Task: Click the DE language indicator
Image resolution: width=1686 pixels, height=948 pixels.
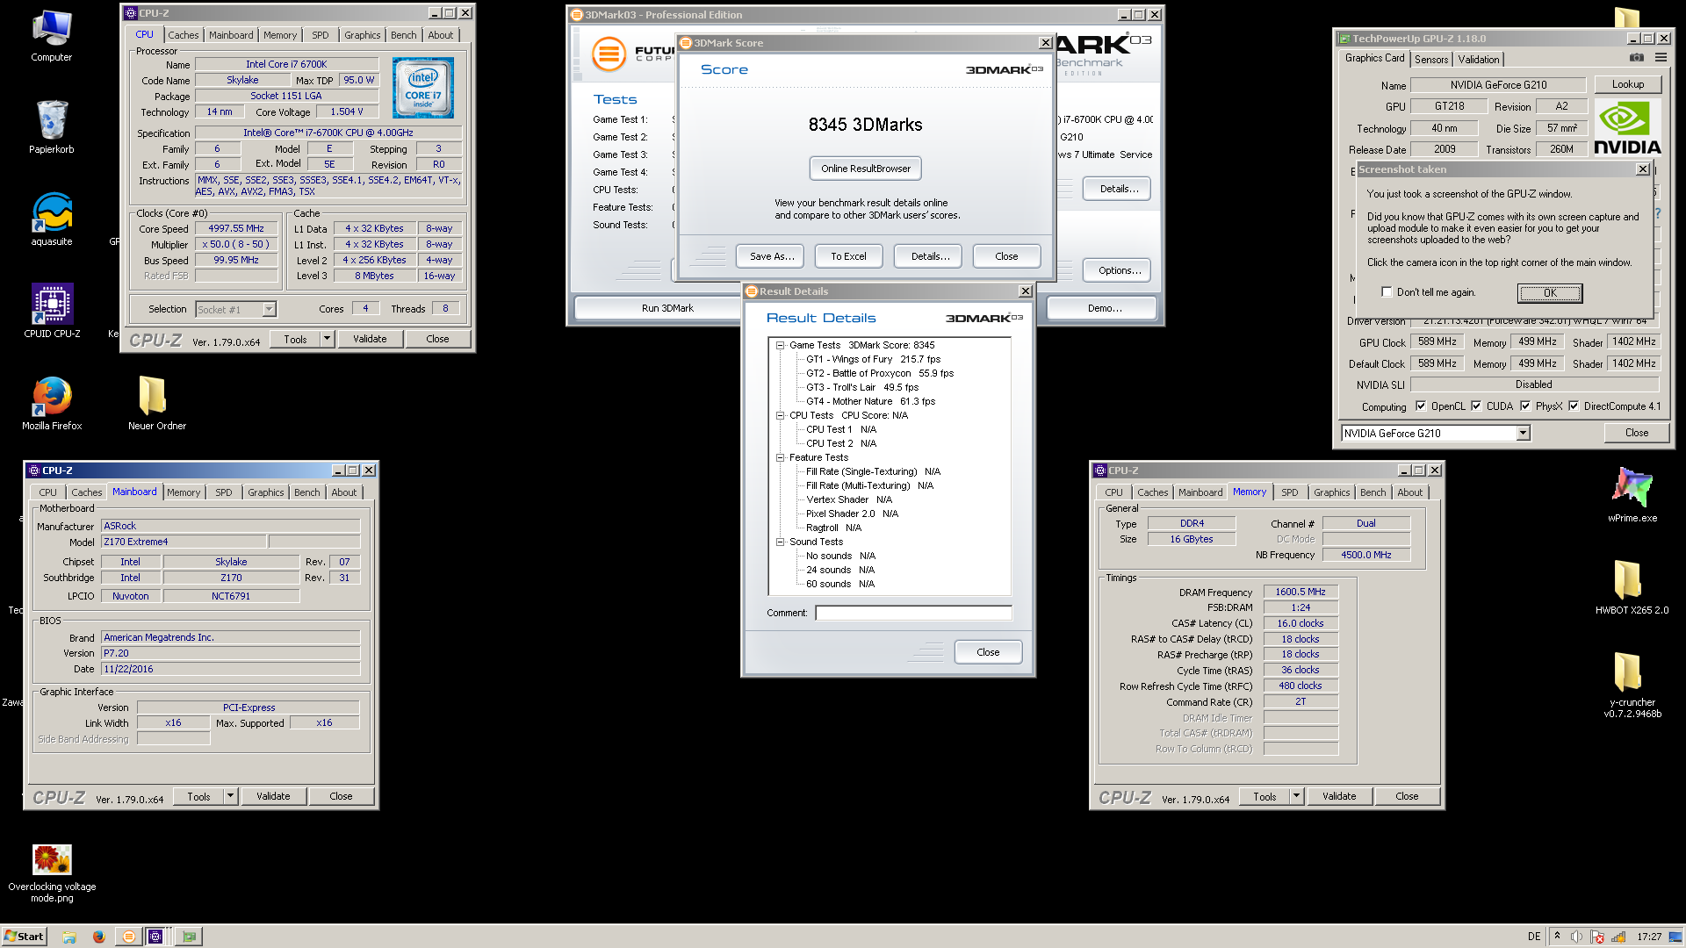Action: [1534, 937]
